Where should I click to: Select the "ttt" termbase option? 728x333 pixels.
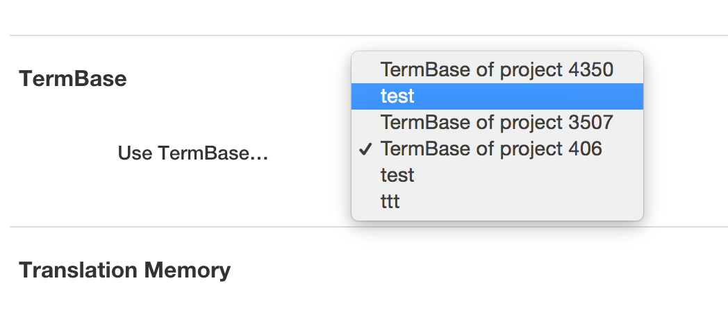390,201
